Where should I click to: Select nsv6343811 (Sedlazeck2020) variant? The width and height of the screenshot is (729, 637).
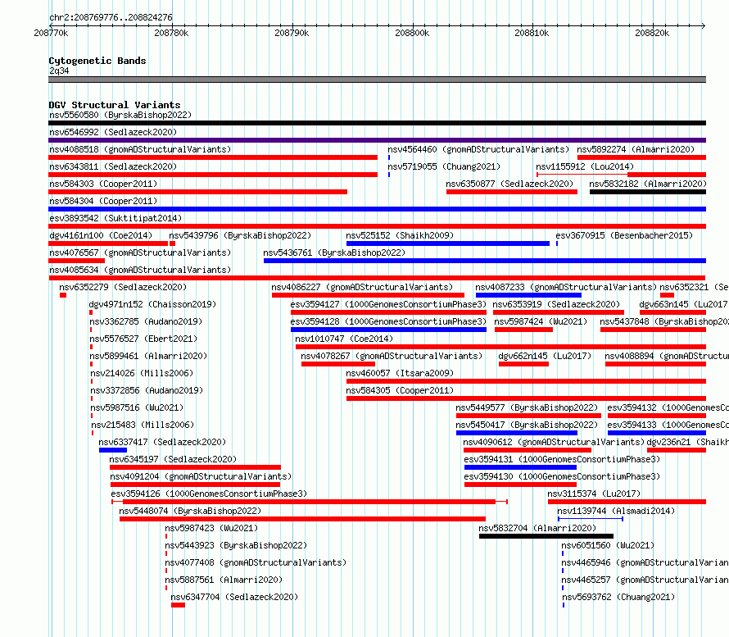(x=213, y=175)
